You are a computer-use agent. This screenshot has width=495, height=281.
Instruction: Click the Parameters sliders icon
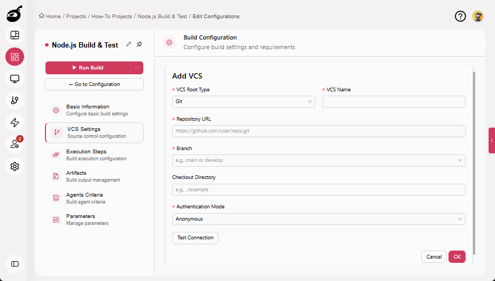[56, 220]
